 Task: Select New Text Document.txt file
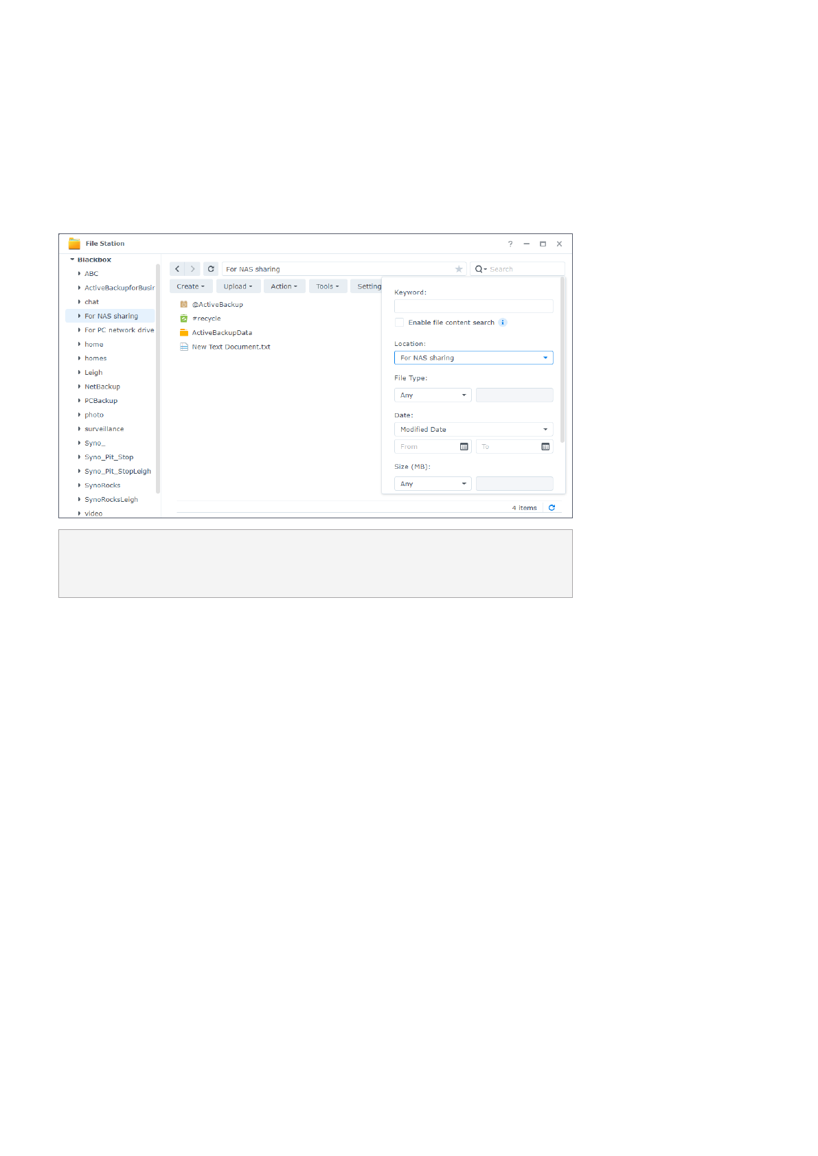(231, 347)
